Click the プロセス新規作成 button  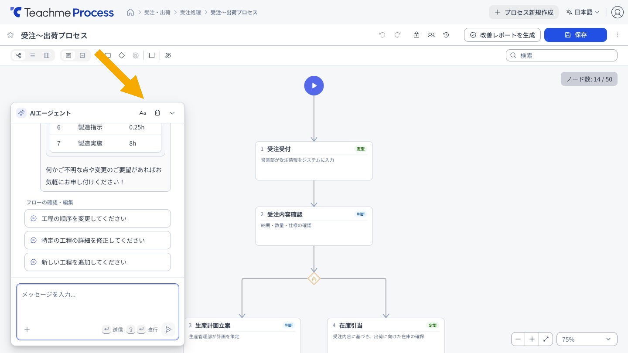pos(523,12)
